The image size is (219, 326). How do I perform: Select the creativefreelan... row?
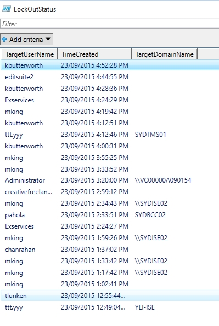click(110, 192)
